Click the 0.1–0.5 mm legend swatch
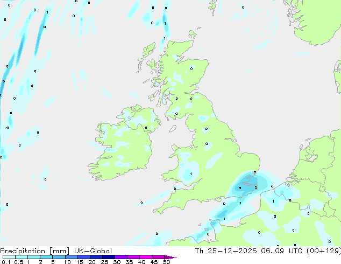 [x=9, y=257]
